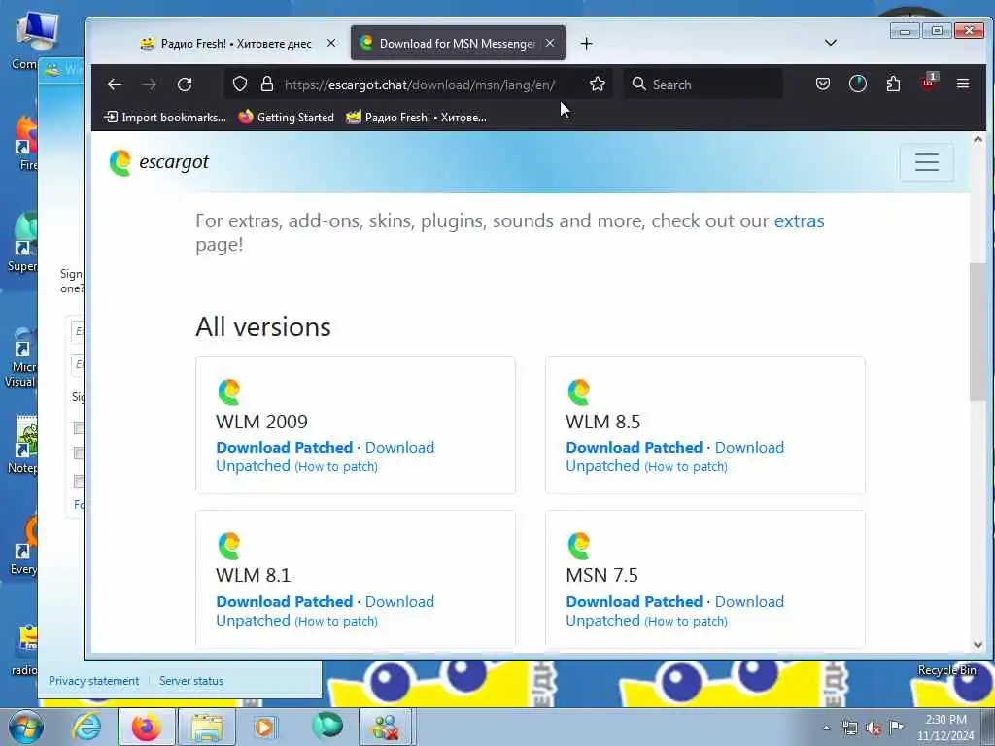995x746 pixels.
Task: Close the Радио Fresh tab
Action: 331,43
